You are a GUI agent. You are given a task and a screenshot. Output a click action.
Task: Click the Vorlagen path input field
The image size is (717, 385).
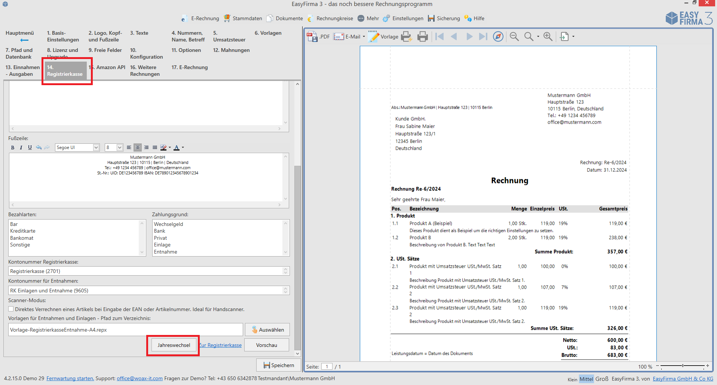(126, 330)
